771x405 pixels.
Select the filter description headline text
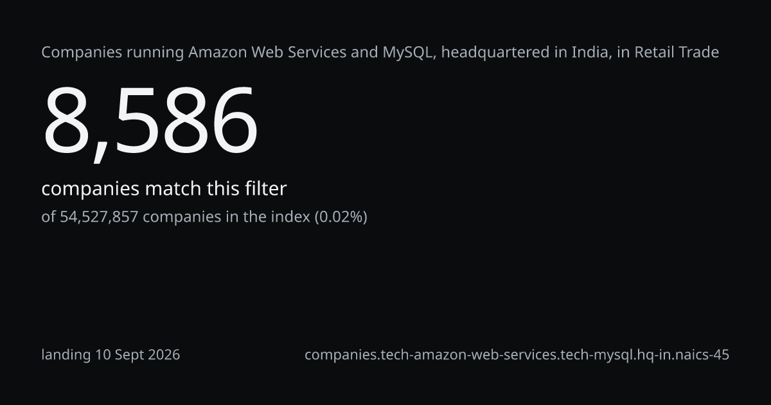tap(380, 53)
